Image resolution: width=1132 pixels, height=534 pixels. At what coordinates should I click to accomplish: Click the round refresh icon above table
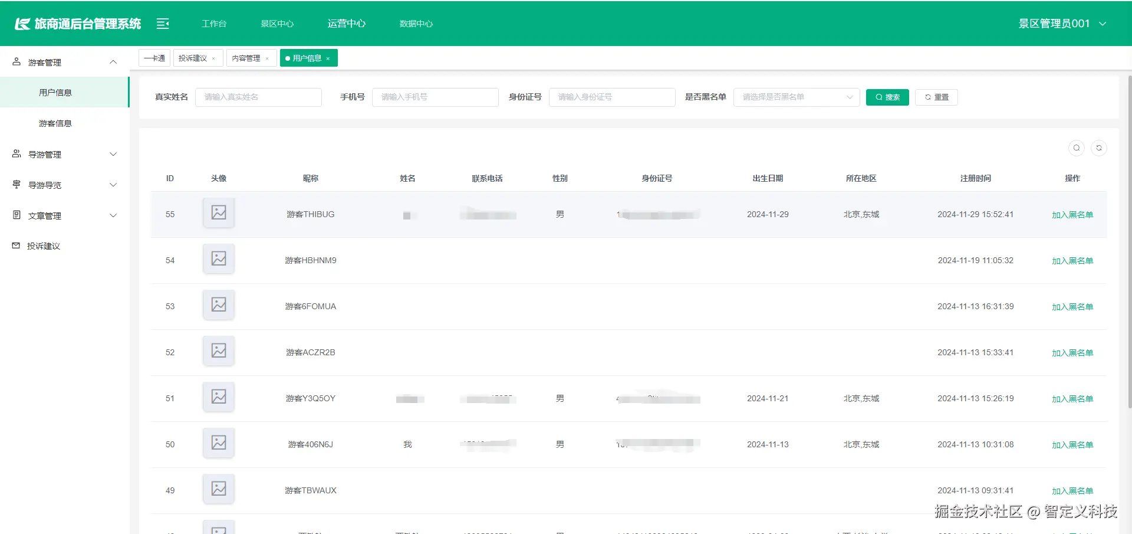pos(1099,148)
